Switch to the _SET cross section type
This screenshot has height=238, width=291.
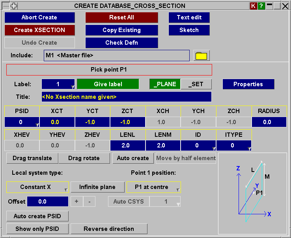tap(196, 84)
